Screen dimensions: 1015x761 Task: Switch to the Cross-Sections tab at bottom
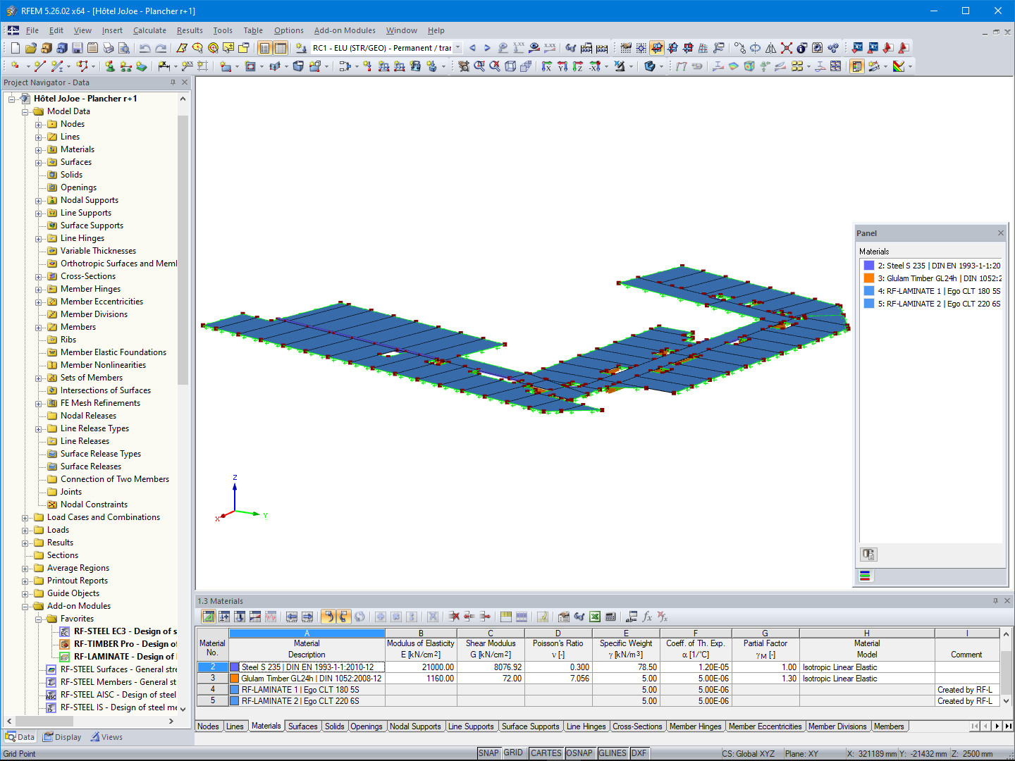click(x=638, y=726)
